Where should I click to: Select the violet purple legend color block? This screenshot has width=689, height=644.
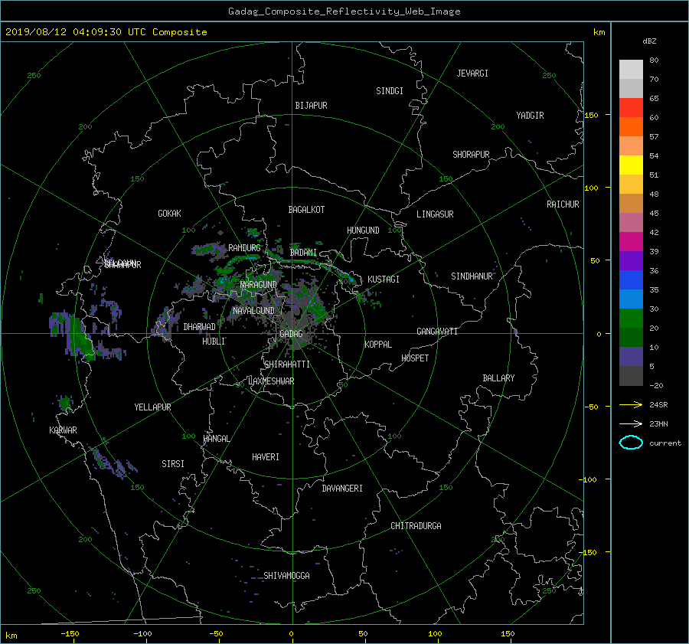[x=631, y=260]
